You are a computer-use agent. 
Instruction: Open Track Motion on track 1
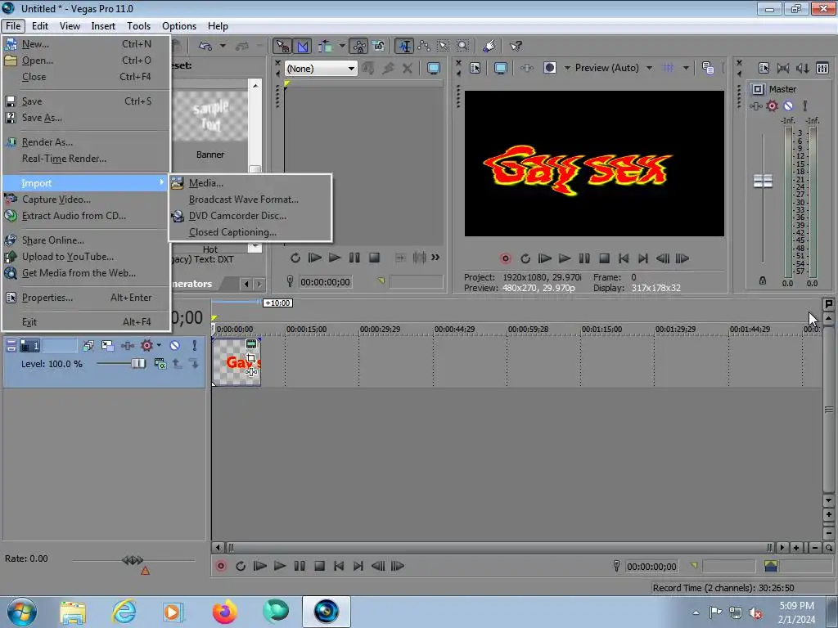pos(107,346)
